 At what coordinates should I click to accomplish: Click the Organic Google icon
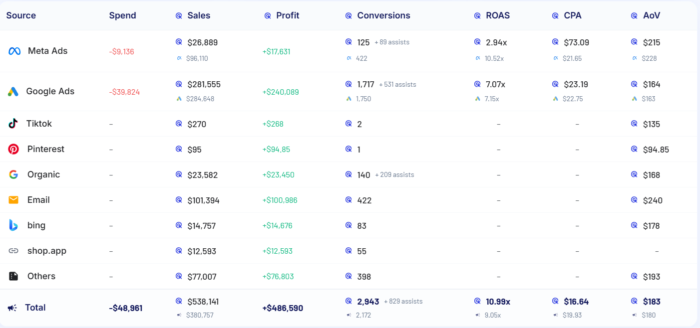(x=13, y=174)
